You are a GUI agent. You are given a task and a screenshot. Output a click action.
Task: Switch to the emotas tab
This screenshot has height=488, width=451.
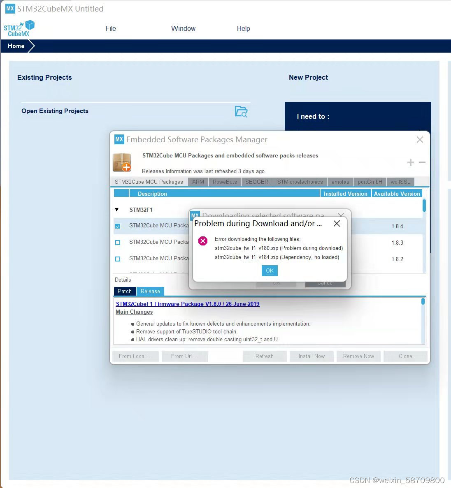[x=340, y=182]
